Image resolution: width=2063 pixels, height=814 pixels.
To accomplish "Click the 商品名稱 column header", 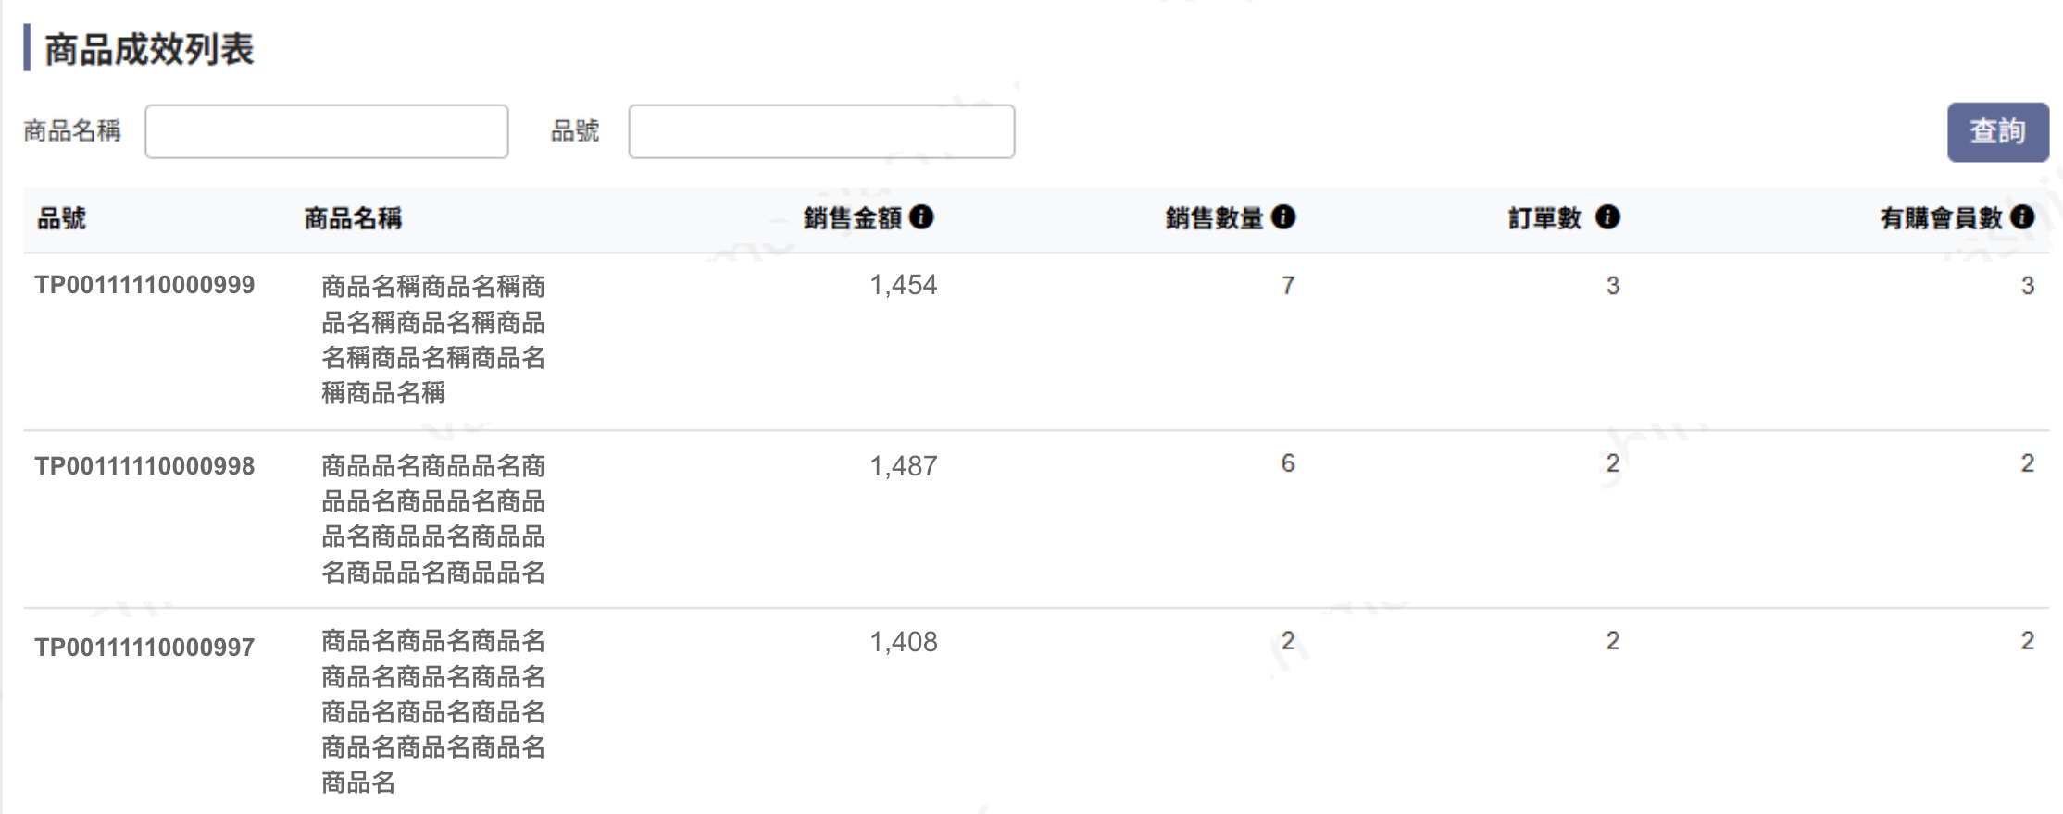I will coord(353,218).
